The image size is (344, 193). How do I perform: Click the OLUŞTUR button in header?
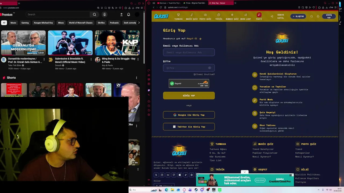[x=298, y=16]
